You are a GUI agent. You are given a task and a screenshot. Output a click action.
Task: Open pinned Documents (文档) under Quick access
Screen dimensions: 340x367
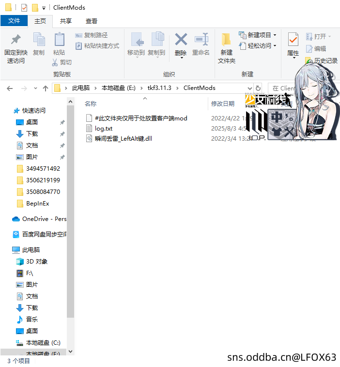(32, 146)
